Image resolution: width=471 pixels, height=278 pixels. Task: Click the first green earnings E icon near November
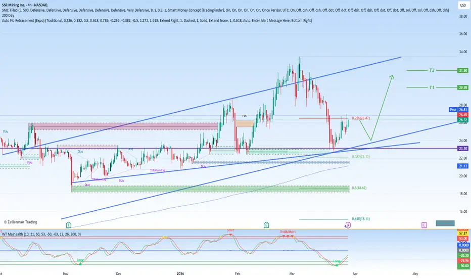(x=69, y=225)
